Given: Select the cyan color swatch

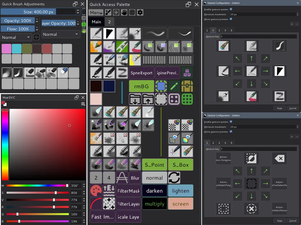Looking at the screenshot, I should point(17,48).
